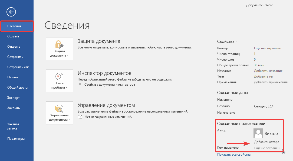
Task: Click the Показать все свойства link
Action: pyautogui.click(x=234, y=155)
